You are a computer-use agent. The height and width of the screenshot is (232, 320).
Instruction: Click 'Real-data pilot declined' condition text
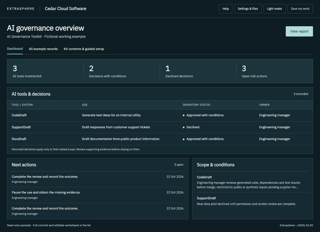click(246, 204)
